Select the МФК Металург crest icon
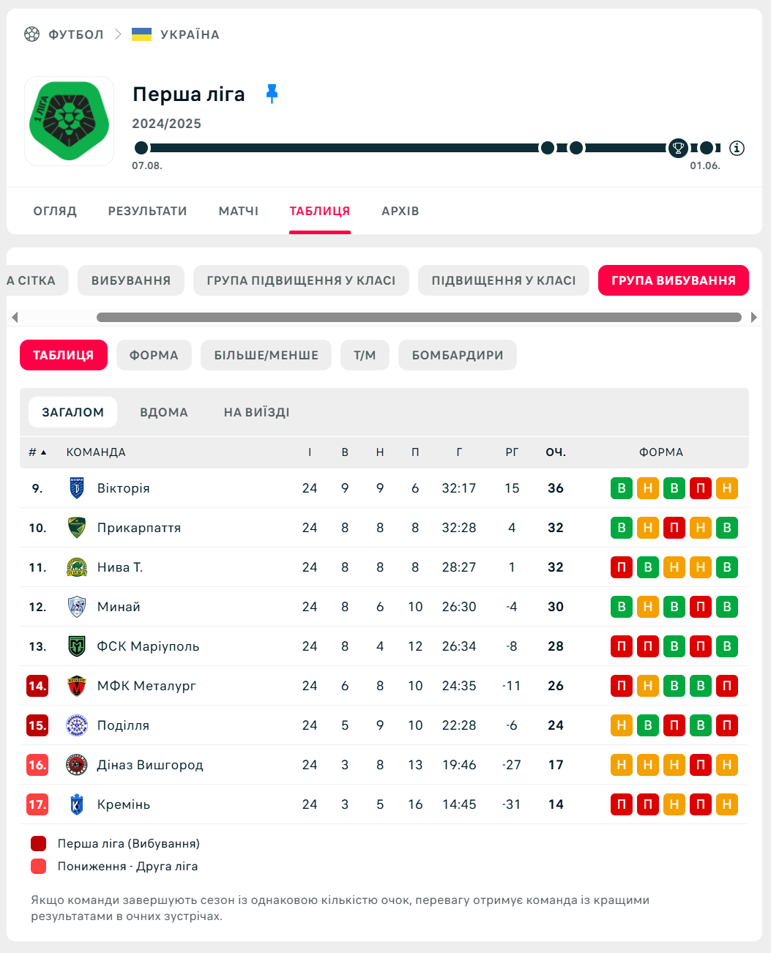Screen dimensions: 771x953 pos(77,686)
